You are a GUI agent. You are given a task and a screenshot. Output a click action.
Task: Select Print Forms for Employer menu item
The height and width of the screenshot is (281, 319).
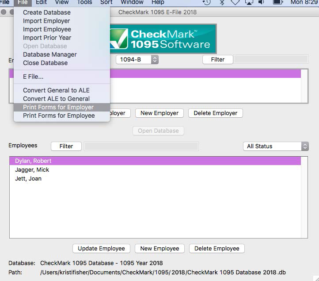pyautogui.click(x=58, y=107)
